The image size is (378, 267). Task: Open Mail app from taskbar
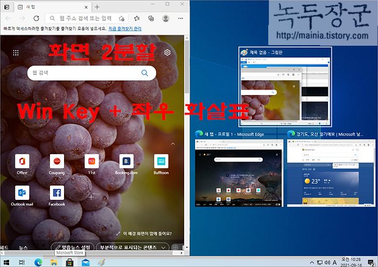[85, 262]
